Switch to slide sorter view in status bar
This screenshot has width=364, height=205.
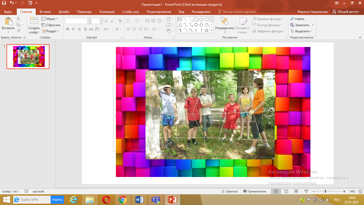[286, 191]
